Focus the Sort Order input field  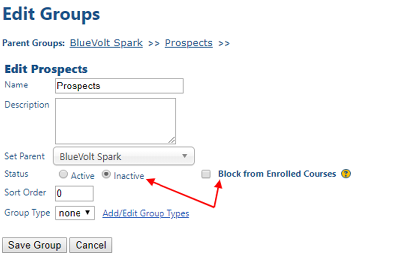(x=74, y=193)
